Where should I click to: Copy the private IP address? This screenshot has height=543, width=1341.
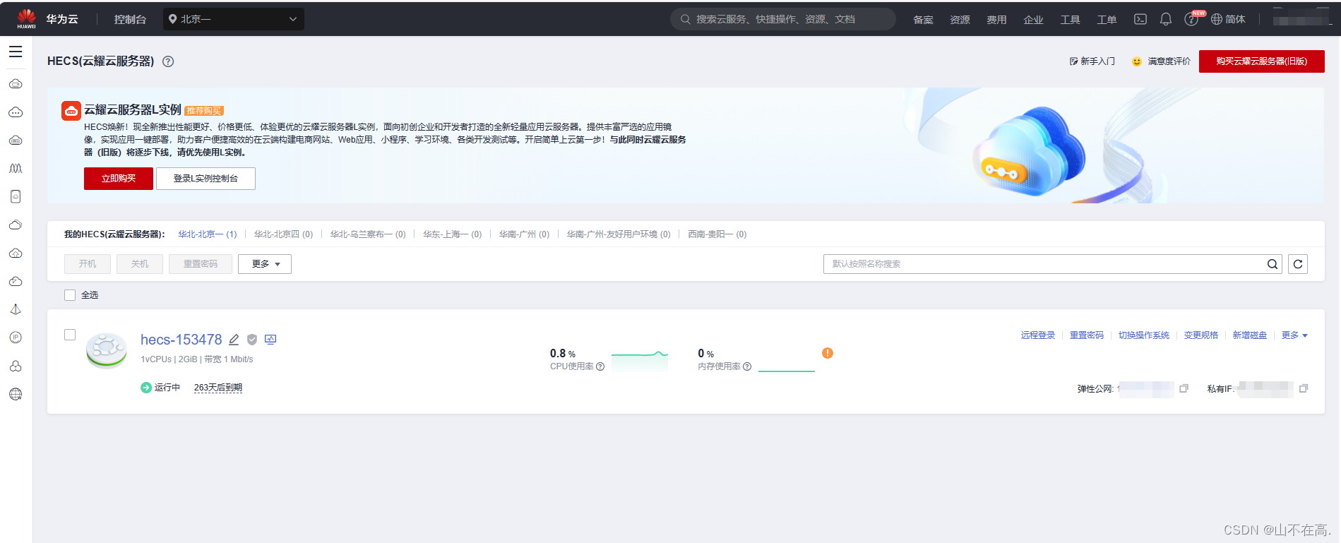(x=1304, y=388)
